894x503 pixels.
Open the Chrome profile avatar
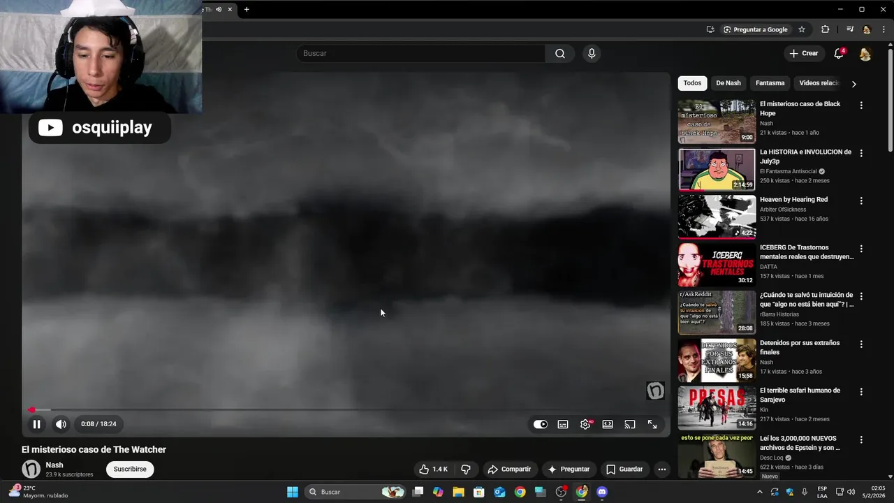coord(867,29)
